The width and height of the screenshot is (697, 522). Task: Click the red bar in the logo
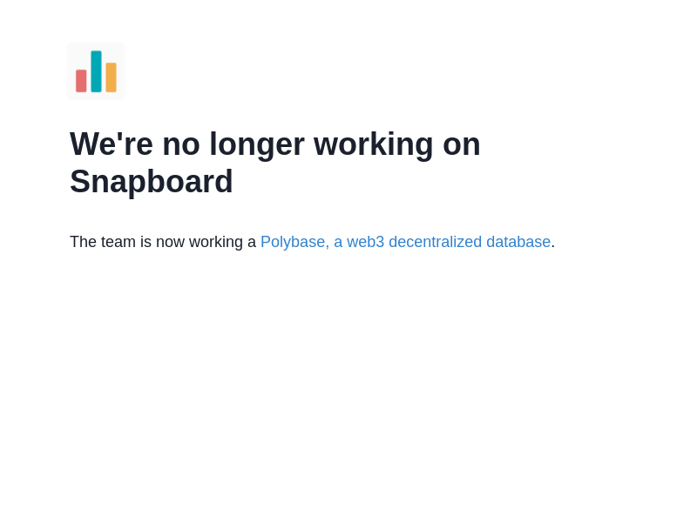pyautogui.click(x=81, y=81)
